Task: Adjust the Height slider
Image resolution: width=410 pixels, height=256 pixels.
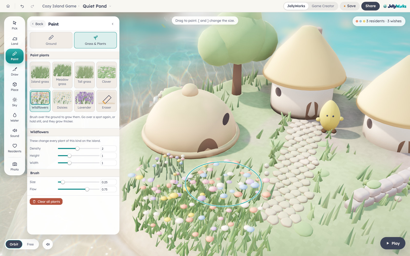Action: click(x=78, y=156)
